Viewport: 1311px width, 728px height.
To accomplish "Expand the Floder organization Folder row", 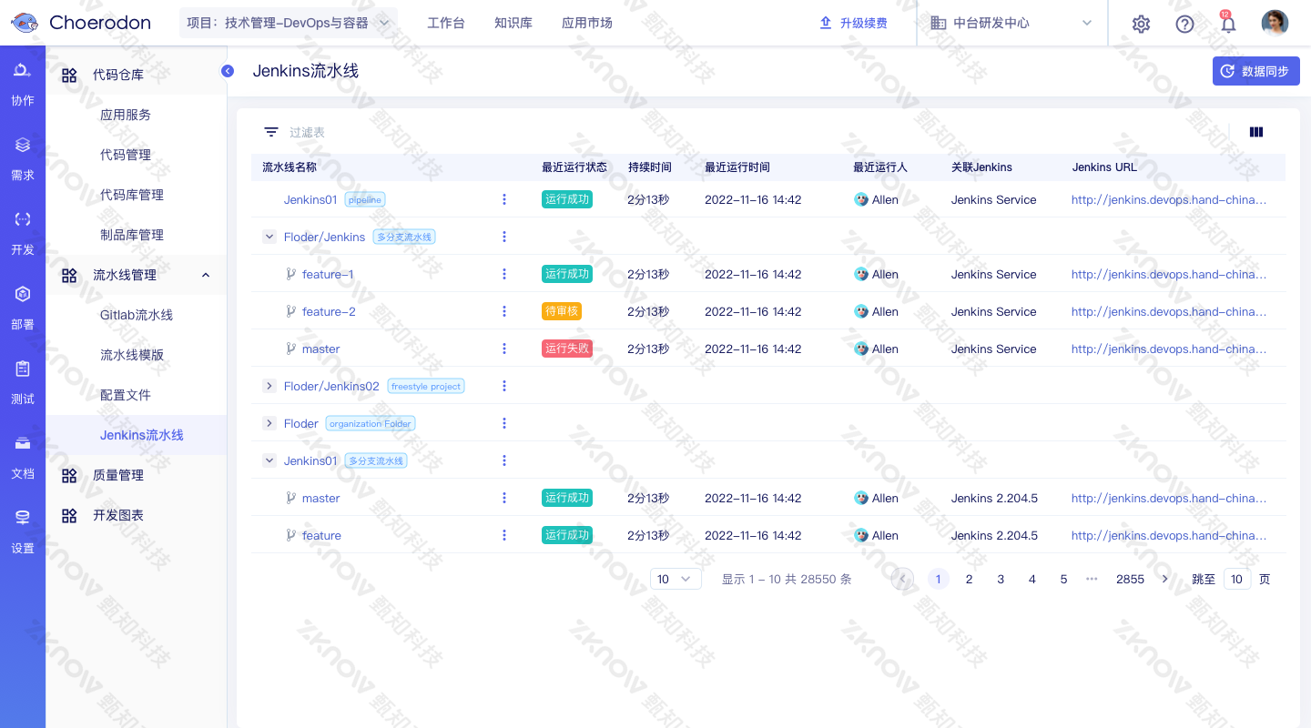I will [x=269, y=423].
